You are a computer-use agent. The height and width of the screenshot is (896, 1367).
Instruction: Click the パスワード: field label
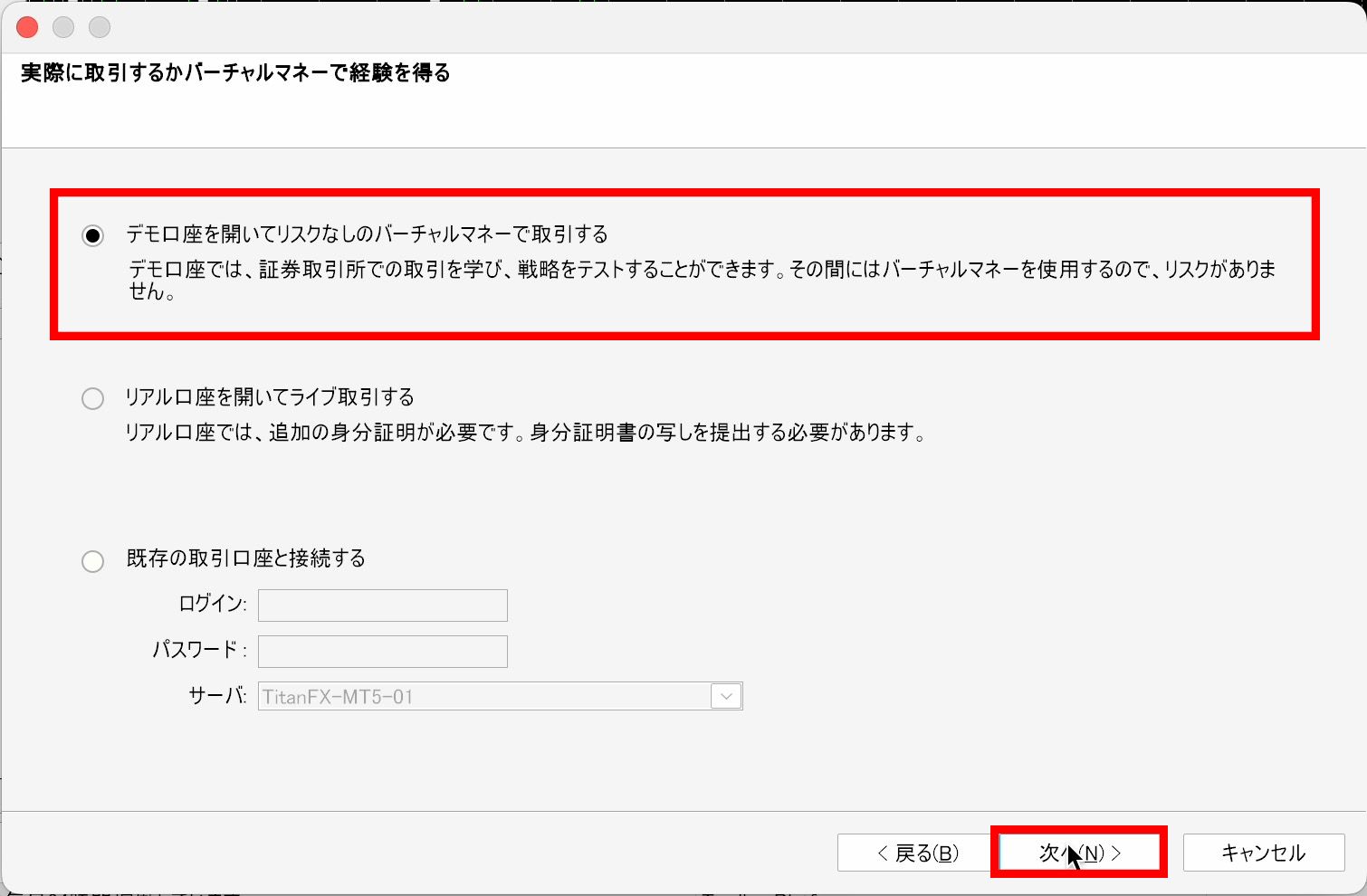pyautogui.click(x=199, y=650)
